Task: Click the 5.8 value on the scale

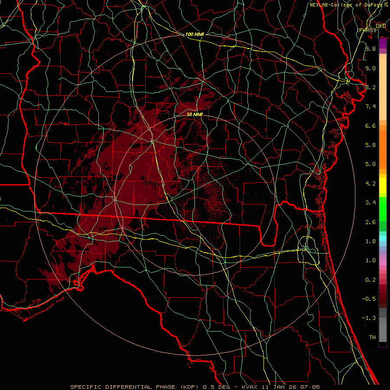Action: pos(370,145)
